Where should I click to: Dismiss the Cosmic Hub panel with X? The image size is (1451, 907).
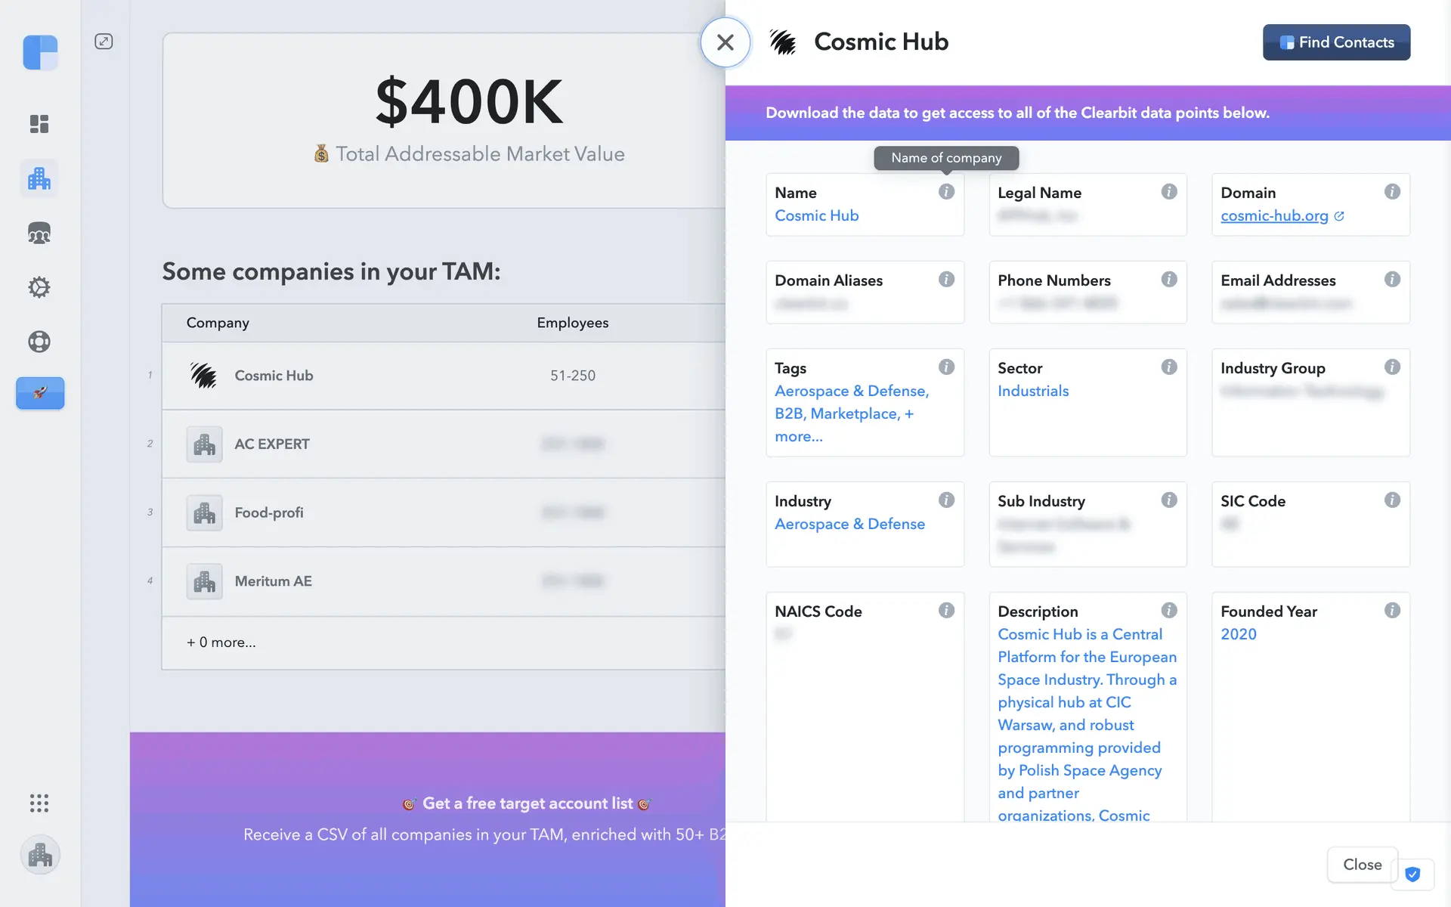pos(725,42)
